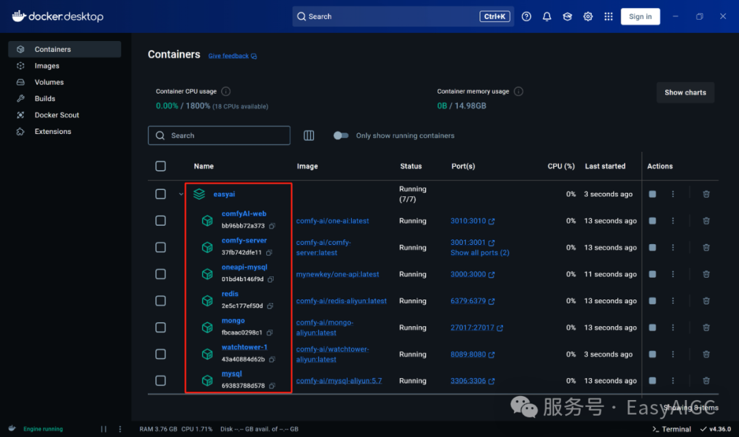Delete the easyai stack trash icon
Screen dimensions: 739x437
click(706, 194)
